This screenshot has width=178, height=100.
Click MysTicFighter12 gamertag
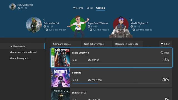[x=139, y=23]
